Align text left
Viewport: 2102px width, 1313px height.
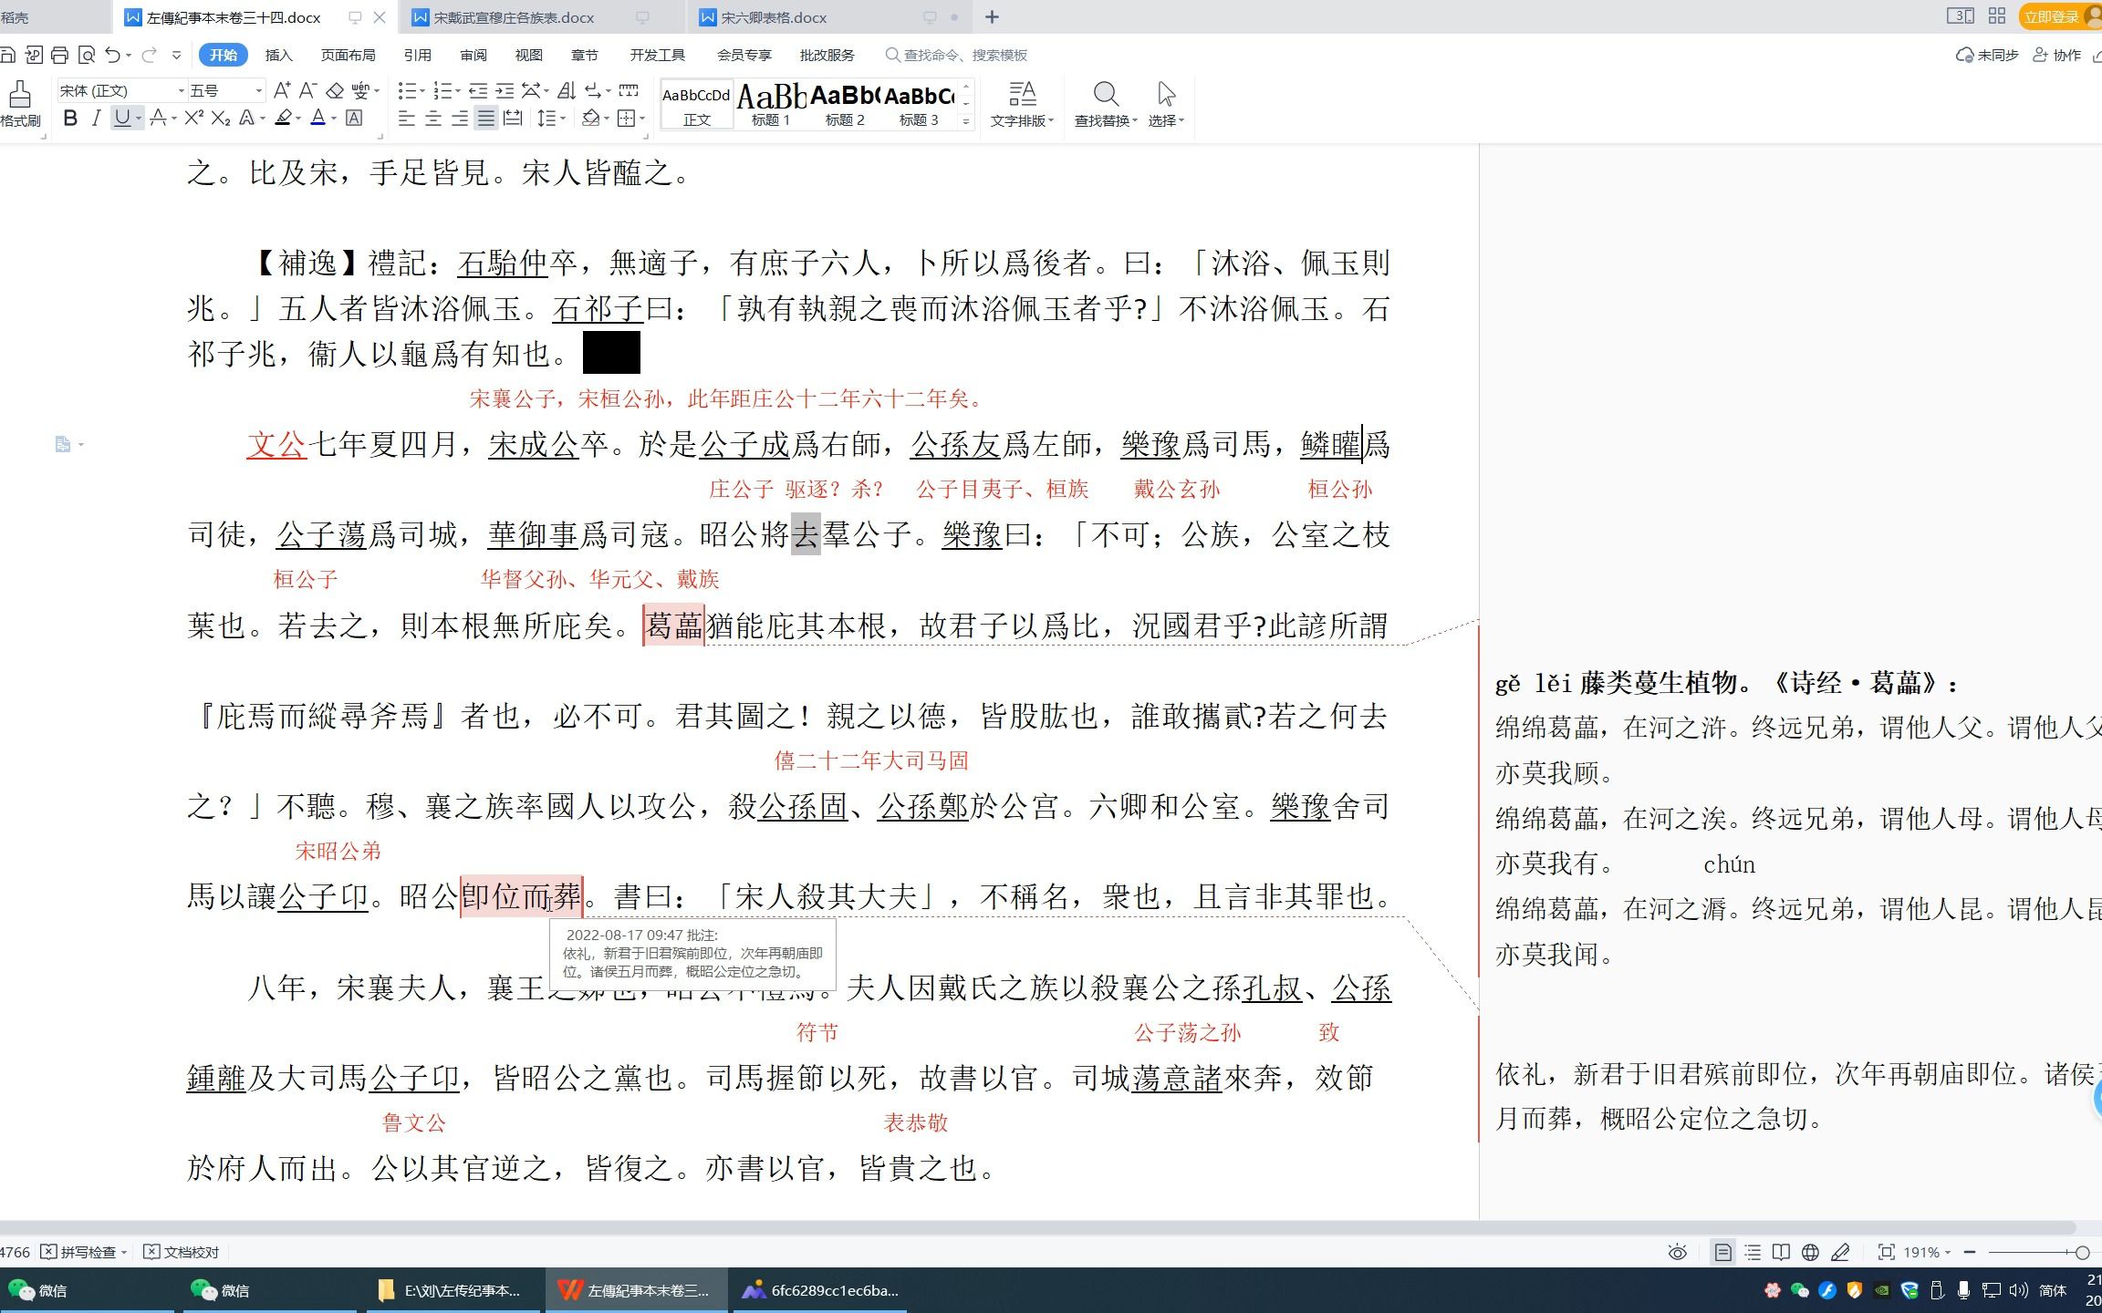point(407,119)
